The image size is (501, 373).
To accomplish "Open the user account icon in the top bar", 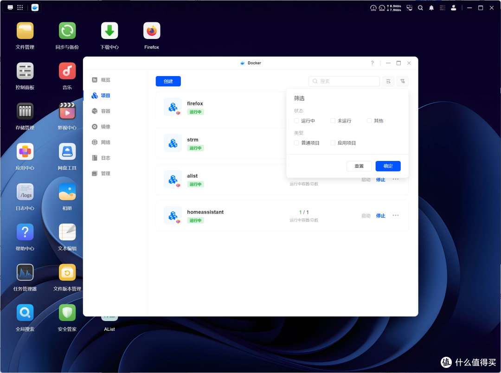I will tap(453, 8).
